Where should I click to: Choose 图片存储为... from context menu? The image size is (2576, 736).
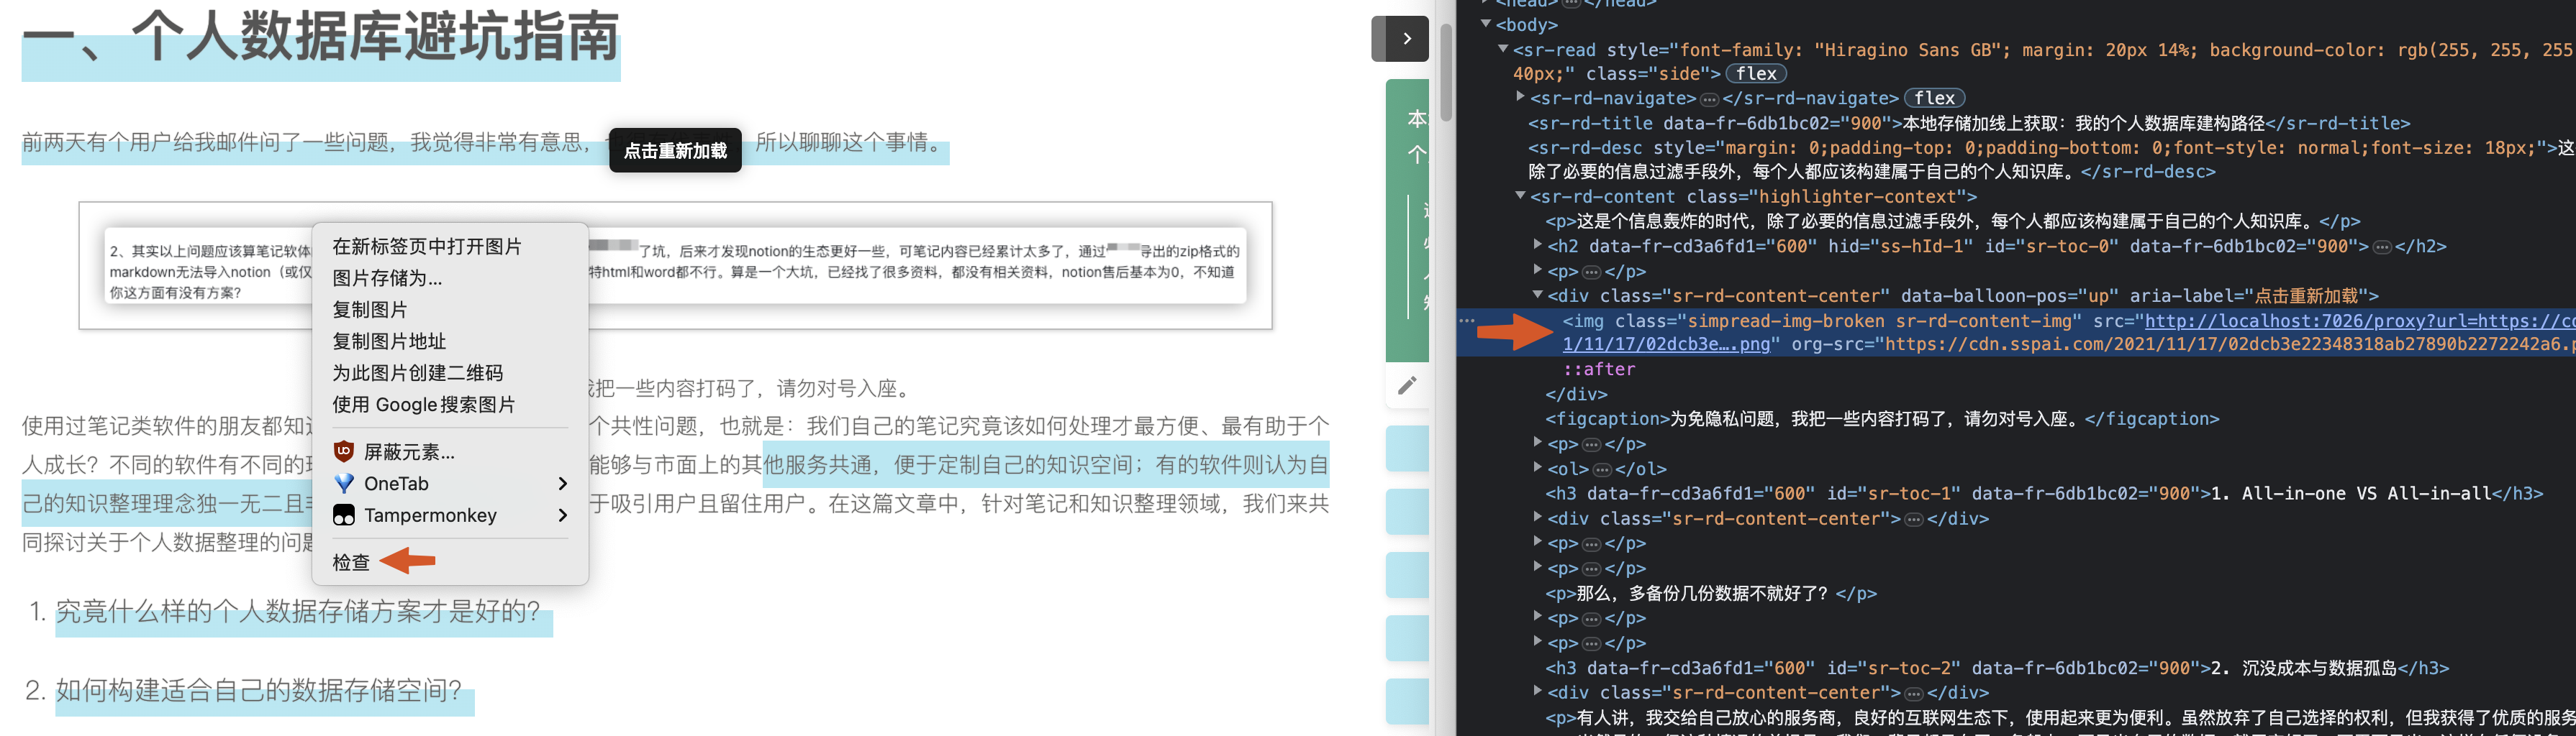click(x=449, y=279)
